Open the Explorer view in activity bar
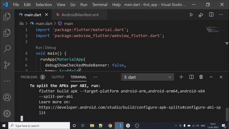 point(7,16)
